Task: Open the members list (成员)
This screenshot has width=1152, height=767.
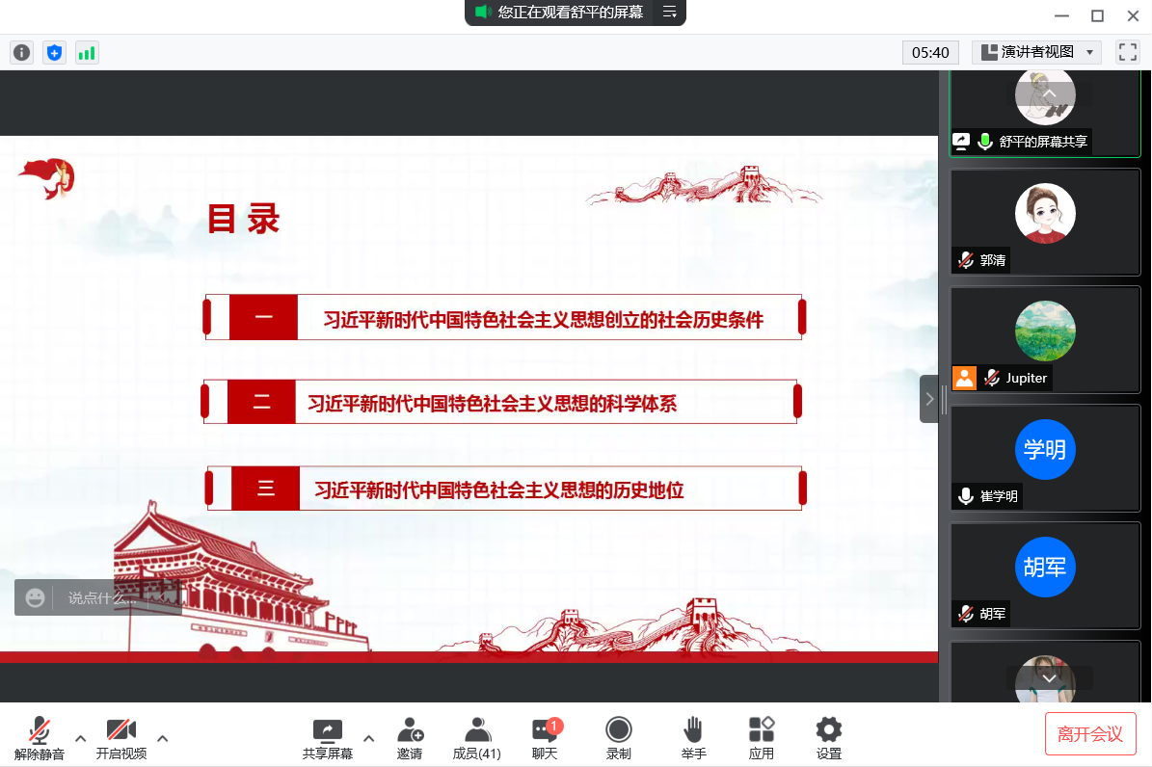Action: pyautogui.click(x=476, y=738)
